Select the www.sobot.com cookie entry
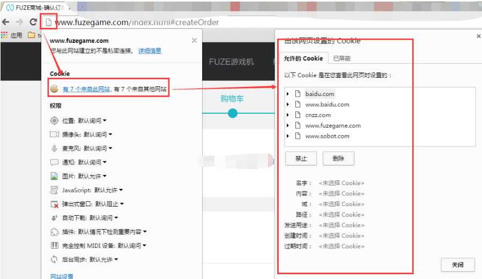Screen dimensions: 482x279 click(x=327, y=136)
